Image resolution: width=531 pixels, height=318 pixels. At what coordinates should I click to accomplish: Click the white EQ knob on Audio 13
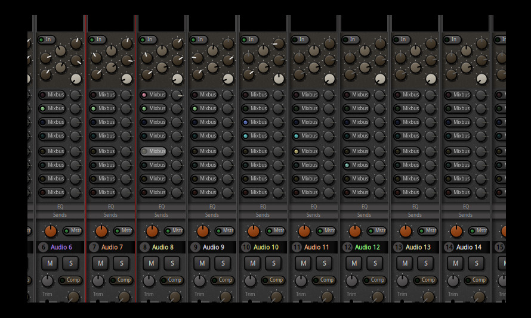pos(431,79)
